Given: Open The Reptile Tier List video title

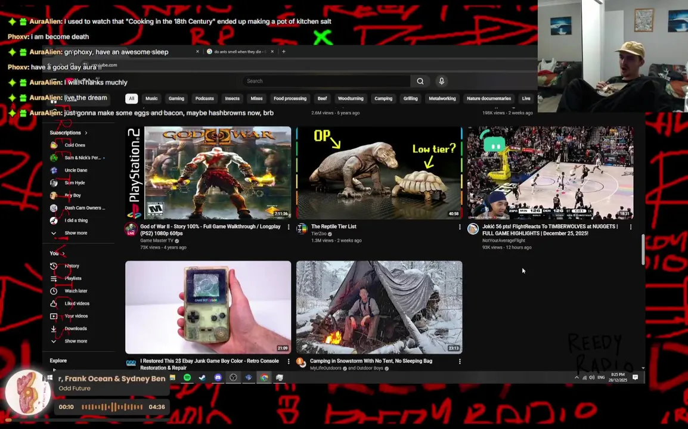Looking at the screenshot, I should [x=333, y=227].
